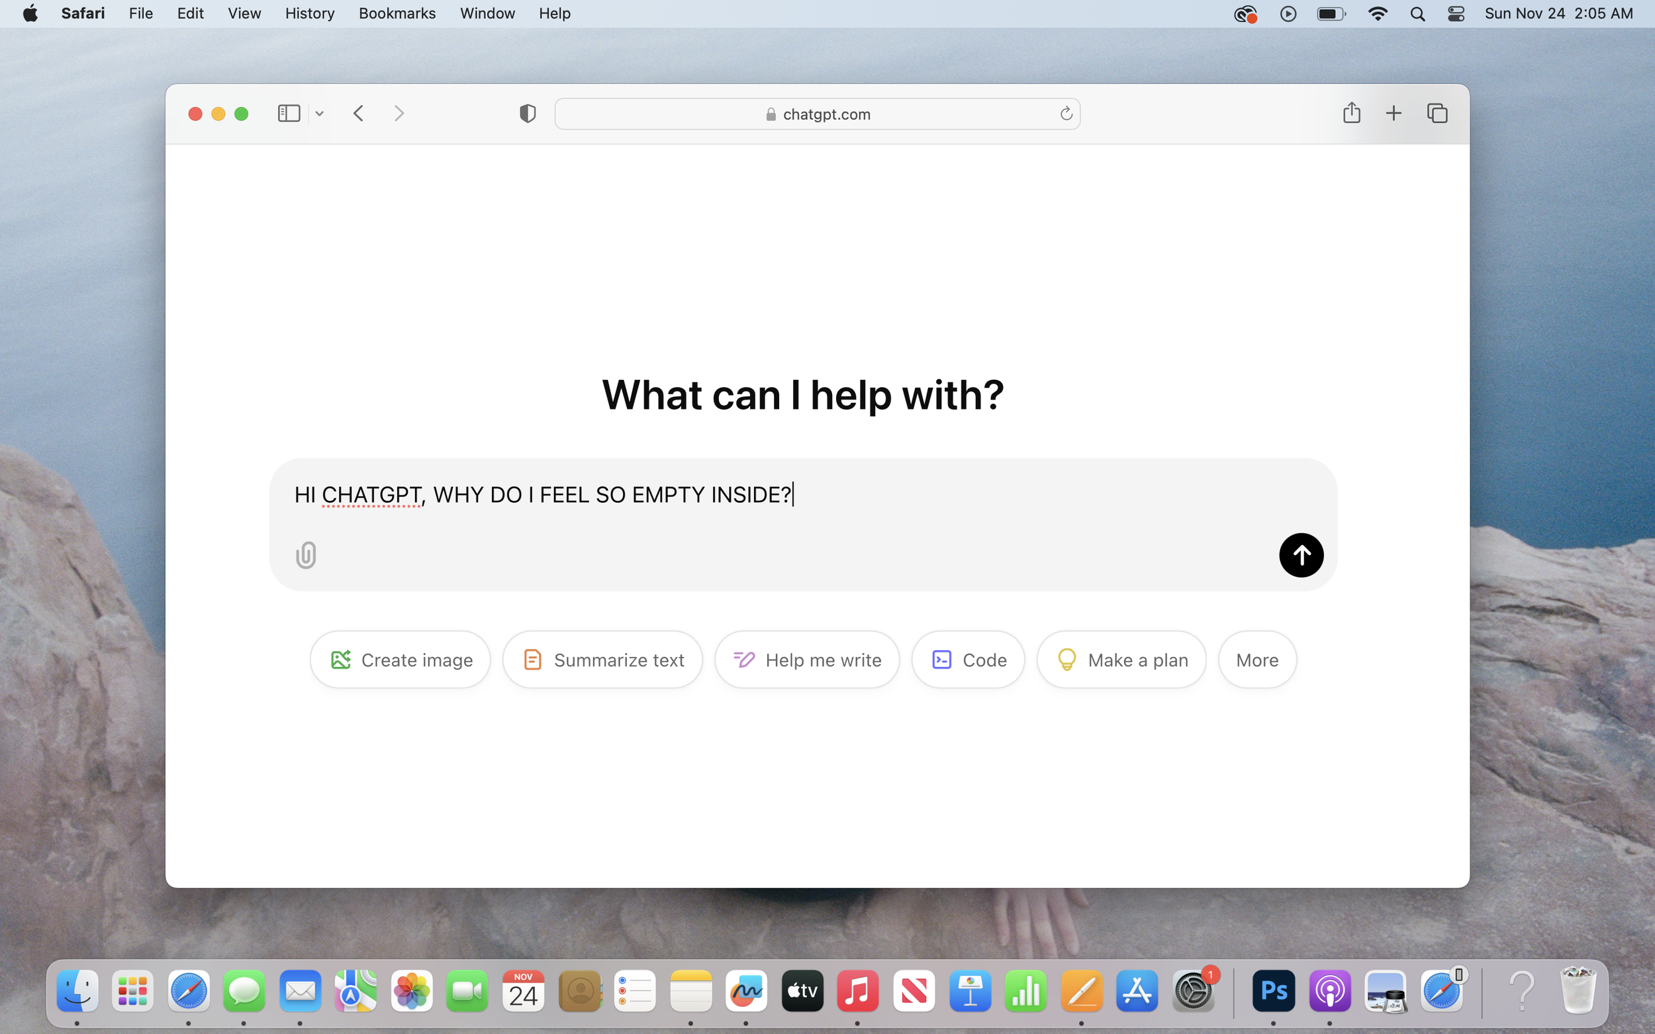Open the Window menu
The image size is (1655, 1034).
[487, 13]
